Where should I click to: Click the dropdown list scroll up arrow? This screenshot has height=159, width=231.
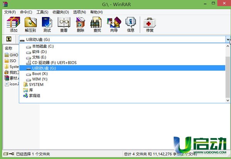click(x=228, y=46)
